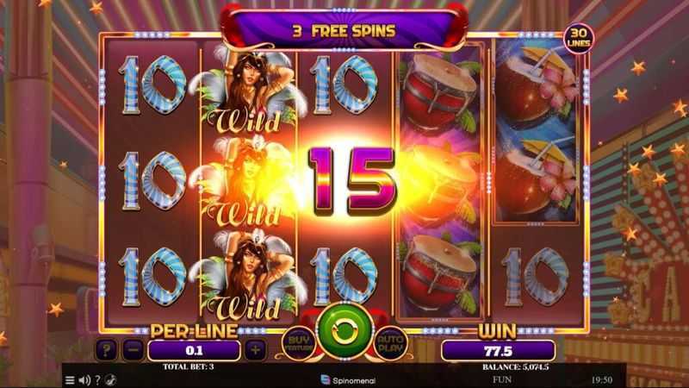689x388 pixels.
Task: Click the 3 Free Spins banner
Action: (344, 31)
